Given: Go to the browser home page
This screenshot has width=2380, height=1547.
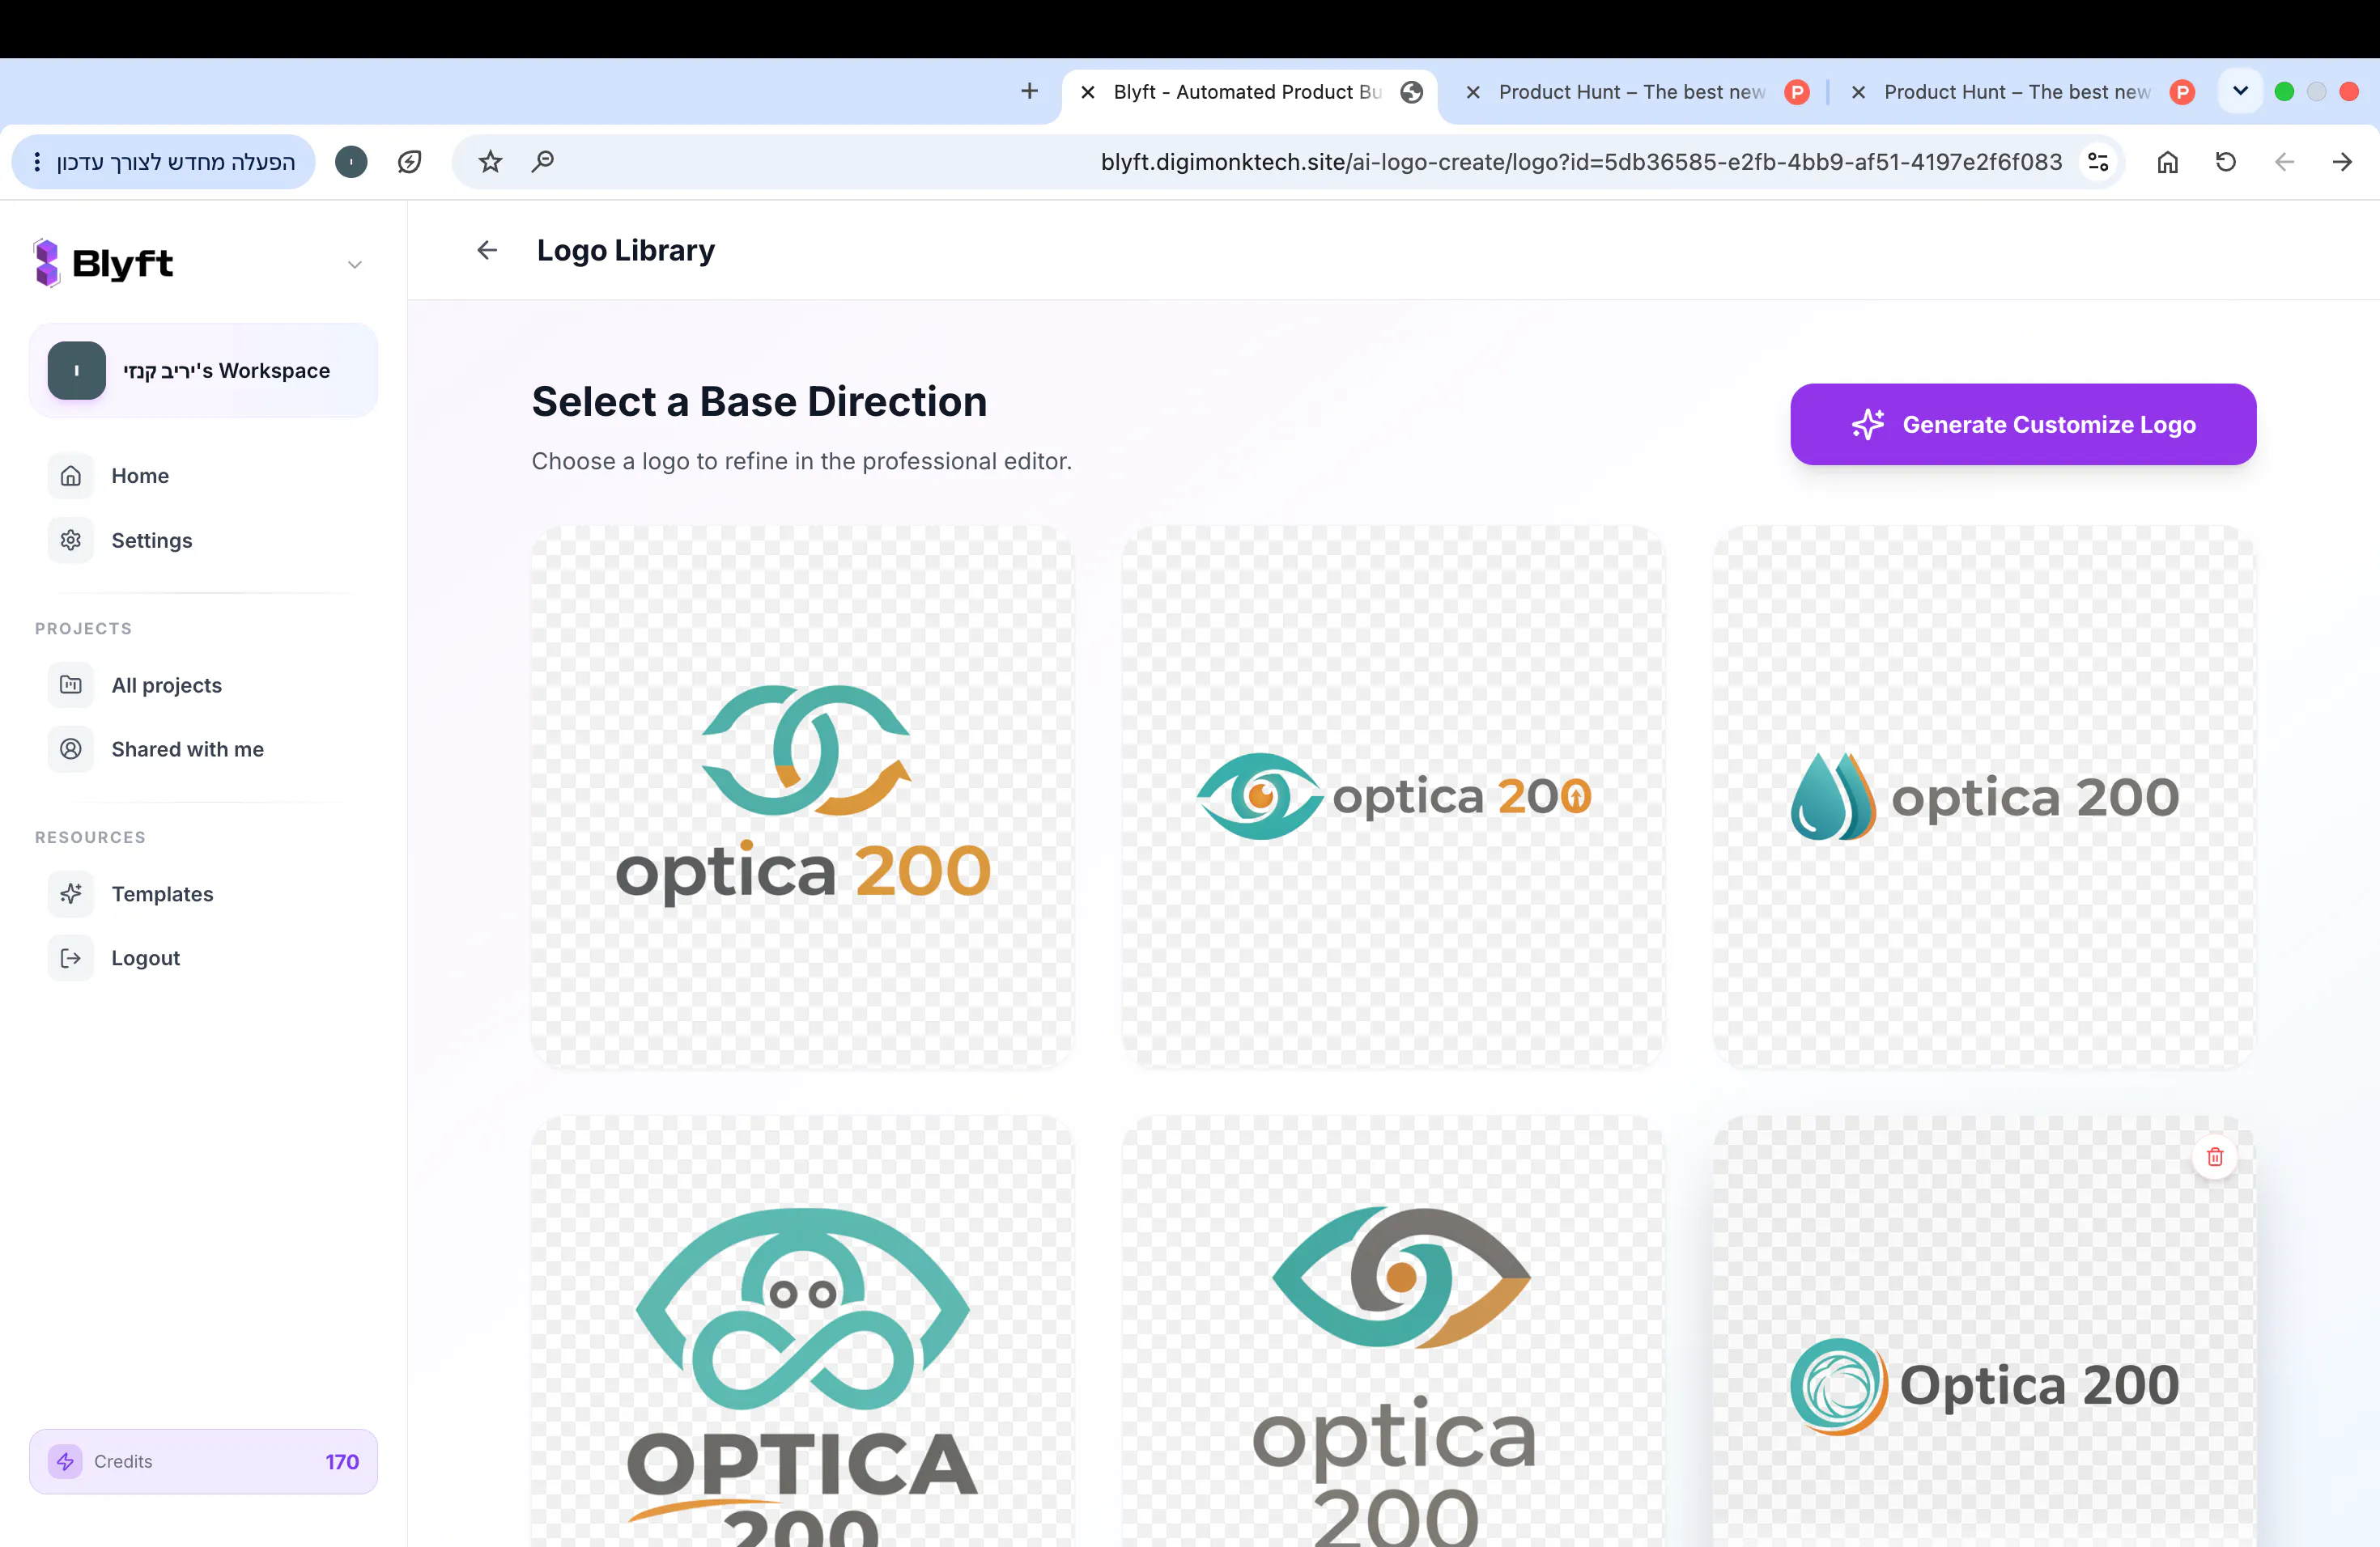Looking at the screenshot, I should (x=2167, y=162).
